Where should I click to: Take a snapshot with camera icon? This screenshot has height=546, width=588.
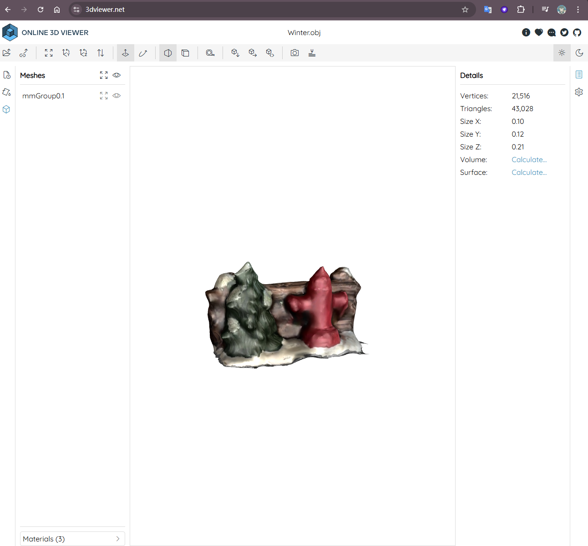(x=295, y=53)
